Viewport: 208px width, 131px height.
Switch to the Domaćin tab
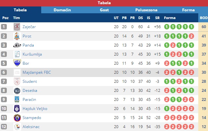pyautogui.click(x=62, y=10)
